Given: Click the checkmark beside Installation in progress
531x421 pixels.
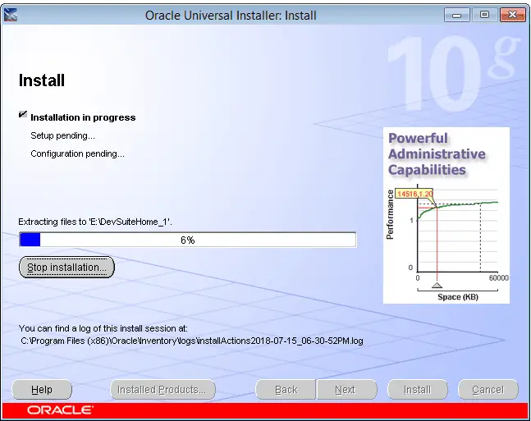Looking at the screenshot, I should point(23,114).
